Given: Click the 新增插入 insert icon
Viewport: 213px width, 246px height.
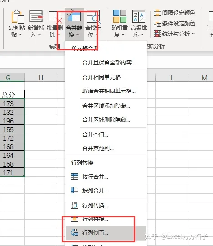Looking at the screenshot, I should pyautogui.click(x=36, y=24).
